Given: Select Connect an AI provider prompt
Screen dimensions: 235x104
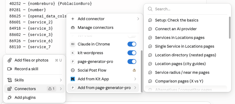Looking at the screenshot, I should tap(186, 29).
